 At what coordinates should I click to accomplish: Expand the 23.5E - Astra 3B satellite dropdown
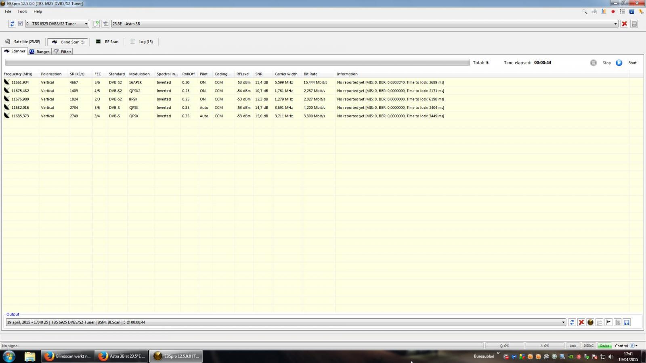tap(365, 24)
